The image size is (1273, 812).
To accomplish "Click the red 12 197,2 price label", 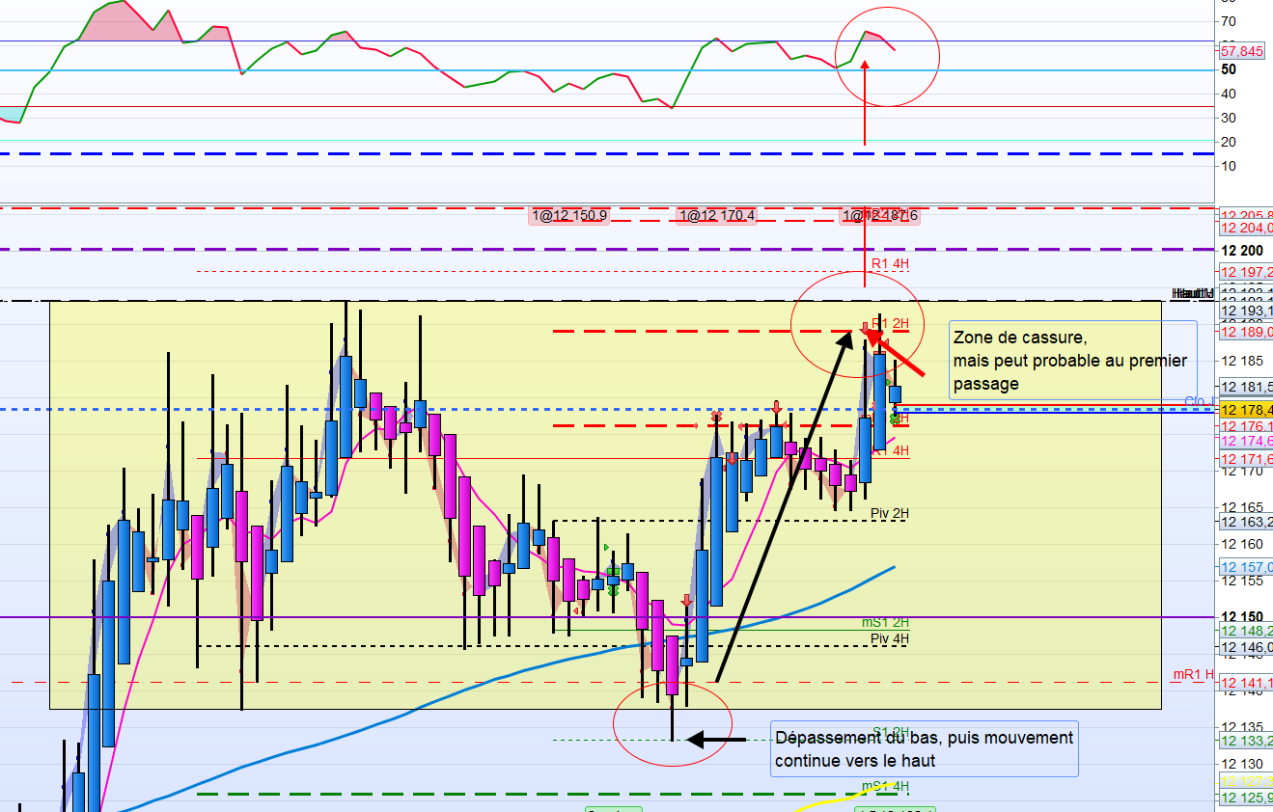I will tap(1246, 274).
